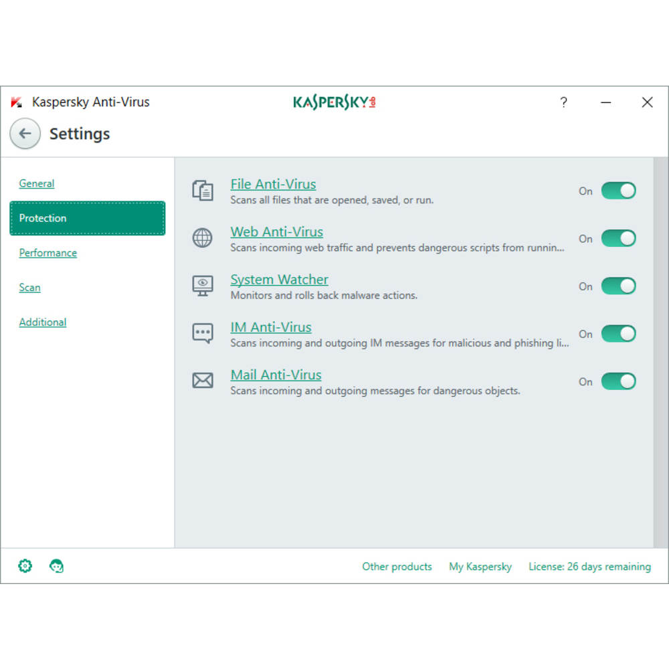Click the 'Kaspersky Anti-Virus' window title text
Screen dimensions: 669x669
click(x=90, y=102)
